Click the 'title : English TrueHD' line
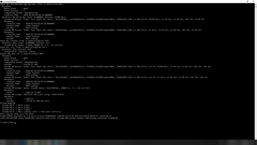 [24, 92]
